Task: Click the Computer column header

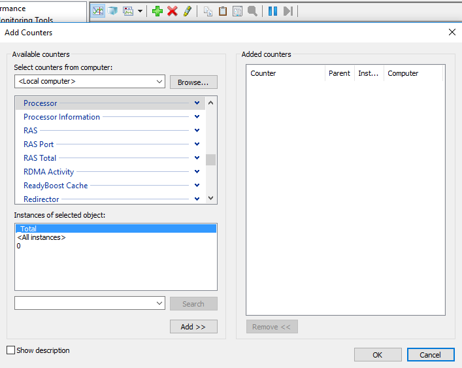Action: pos(413,73)
